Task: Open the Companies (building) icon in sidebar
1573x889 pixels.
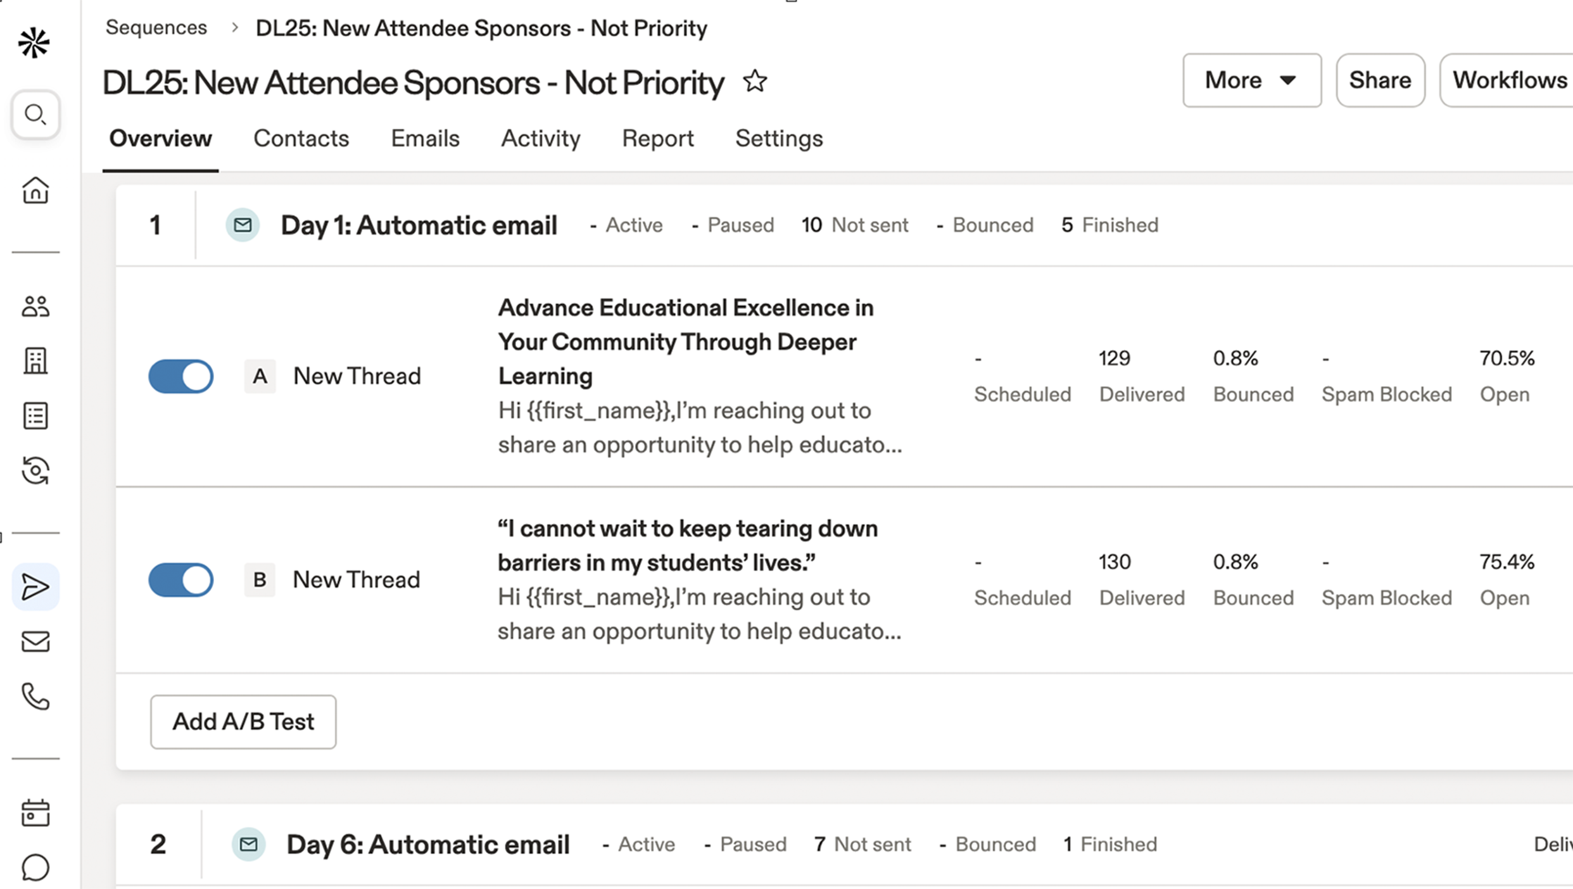Action: [35, 361]
